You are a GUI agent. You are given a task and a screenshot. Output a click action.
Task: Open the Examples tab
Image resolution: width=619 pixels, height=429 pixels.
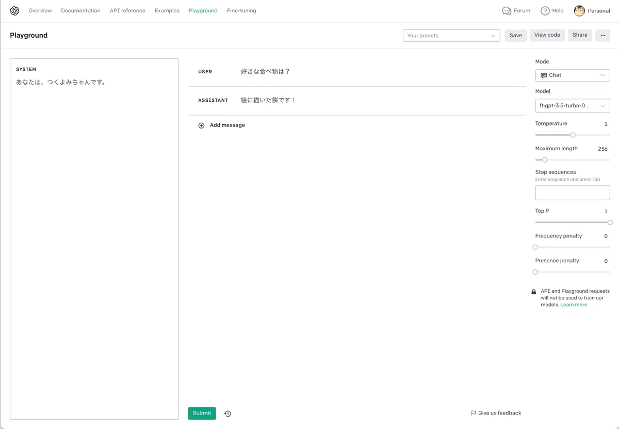click(167, 11)
